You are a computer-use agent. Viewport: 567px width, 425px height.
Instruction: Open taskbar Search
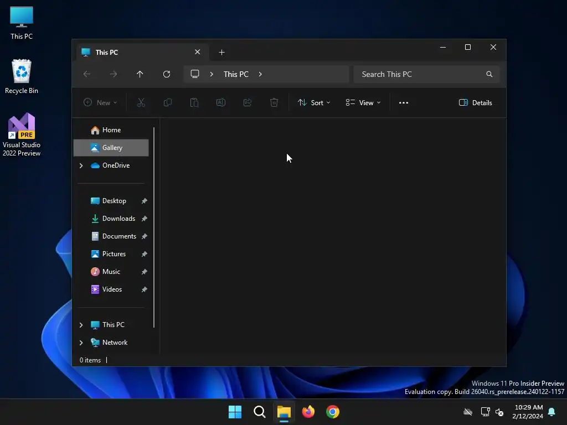(260, 412)
